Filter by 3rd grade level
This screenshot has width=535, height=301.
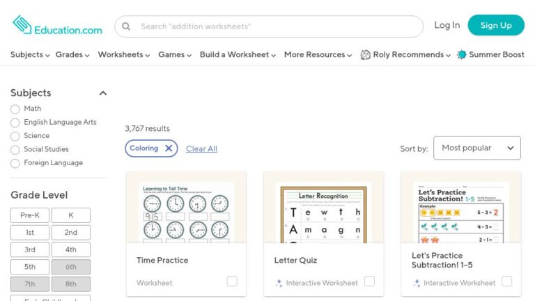(30, 249)
